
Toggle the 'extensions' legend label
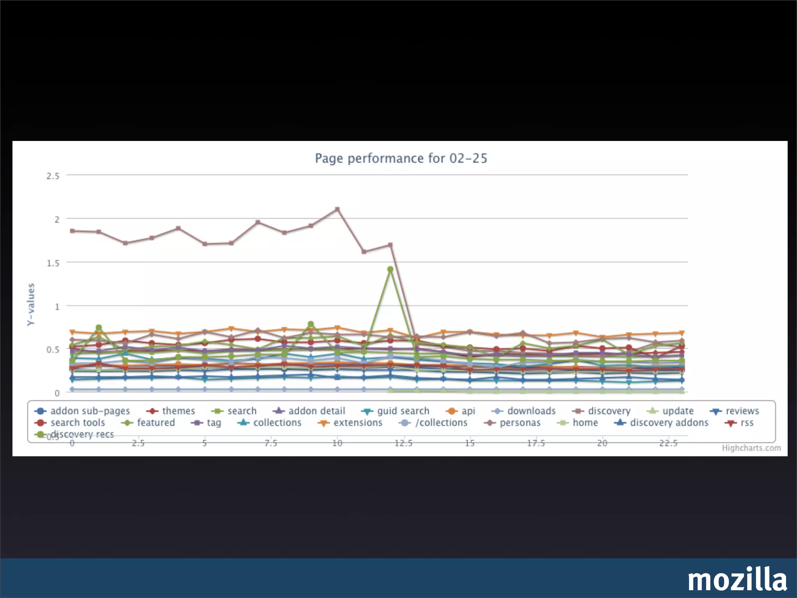click(x=358, y=423)
